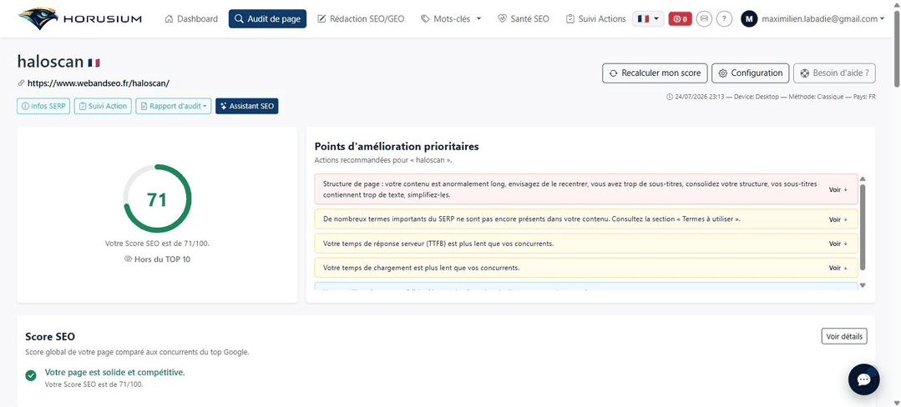Click Votre page est solide et compétitive text

tap(115, 373)
